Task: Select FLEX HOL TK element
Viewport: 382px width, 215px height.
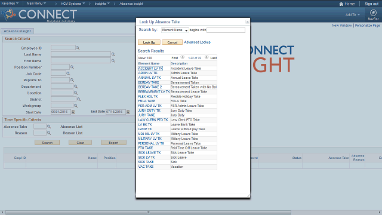Action: click(x=148, y=97)
